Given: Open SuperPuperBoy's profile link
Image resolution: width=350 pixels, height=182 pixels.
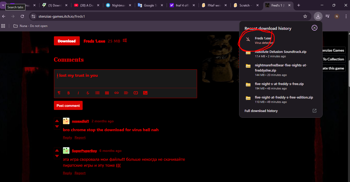Looking at the screenshot, I should [84, 151].
